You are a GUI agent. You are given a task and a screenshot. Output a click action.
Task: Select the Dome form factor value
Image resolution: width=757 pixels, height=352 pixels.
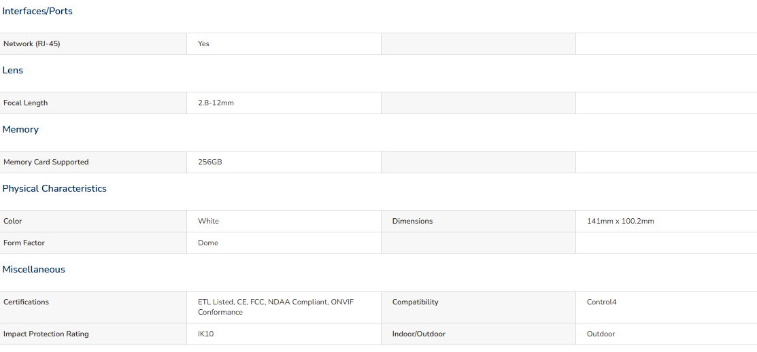208,243
